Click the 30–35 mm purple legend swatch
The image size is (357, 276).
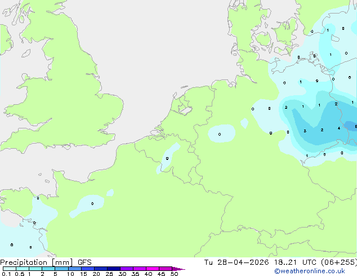coord(127,269)
